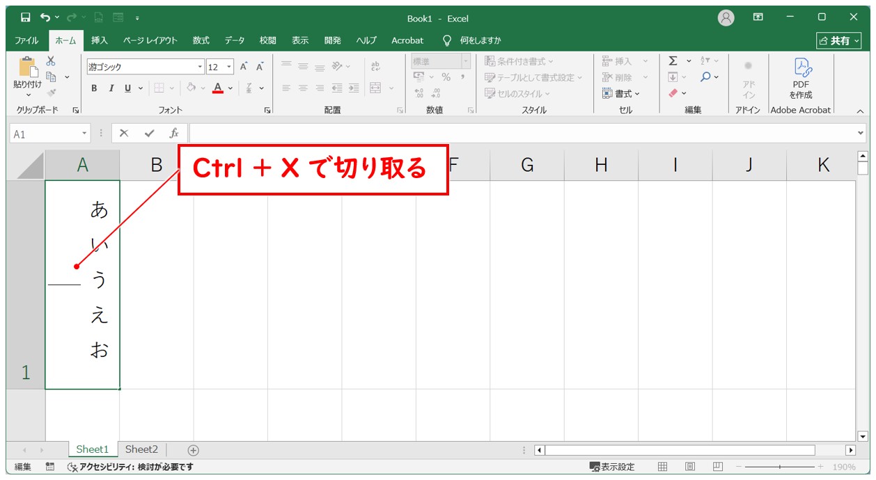Open the 数式 (Formulas) tab
The height and width of the screenshot is (480, 876).
click(x=201, y=40)
